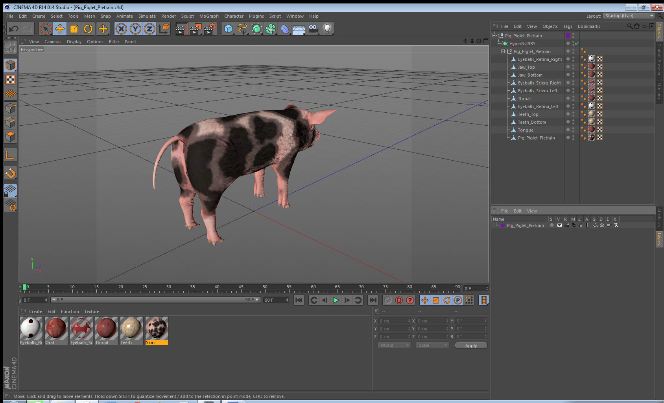The image size is (664, 403).
Task: Switch to Model mode in left toolbar
Action: point(10,65)
